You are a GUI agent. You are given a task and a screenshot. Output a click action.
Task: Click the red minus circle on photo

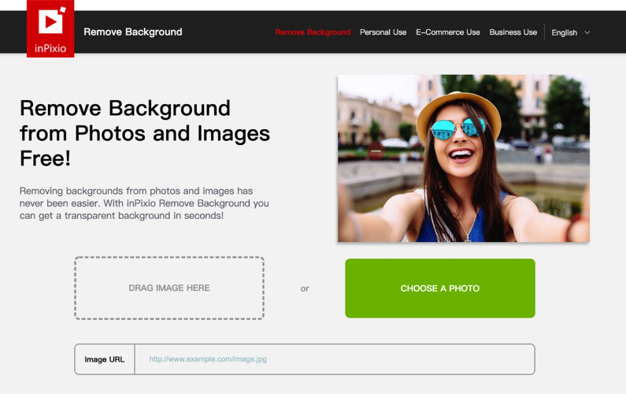(x=376, y=151)
